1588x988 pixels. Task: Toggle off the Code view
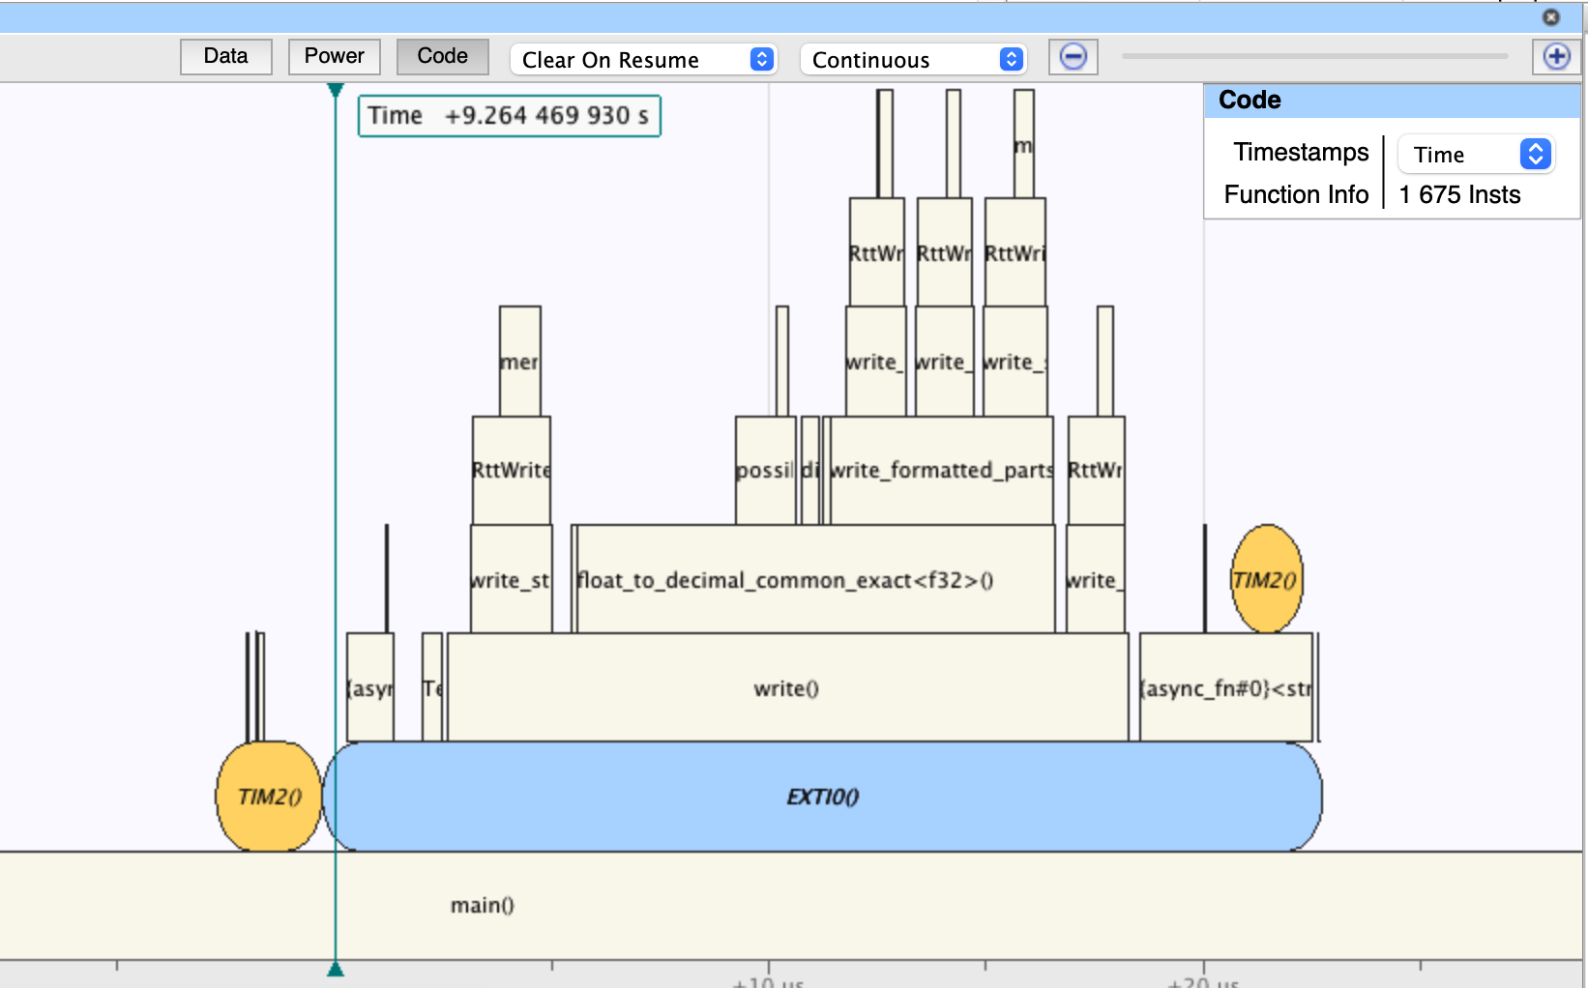pos(442,56)
